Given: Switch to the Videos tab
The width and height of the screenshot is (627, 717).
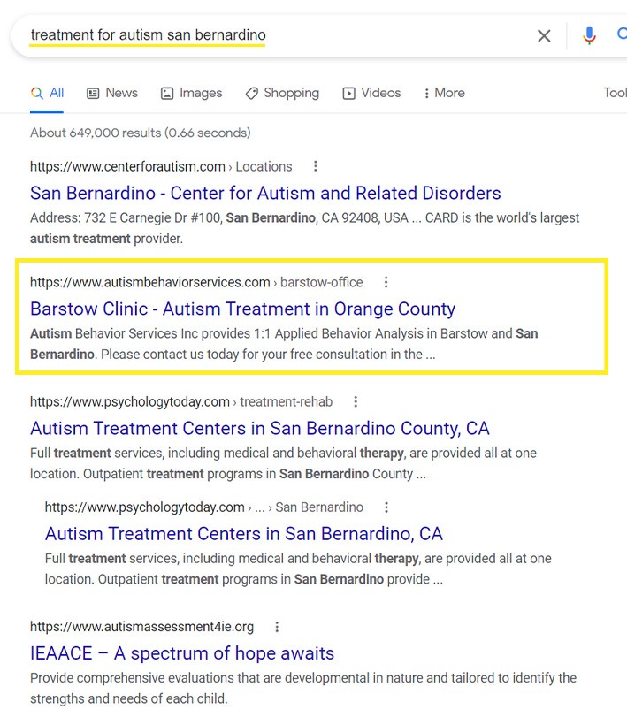Looking at the screenshot, I should (x=371, y=93).
